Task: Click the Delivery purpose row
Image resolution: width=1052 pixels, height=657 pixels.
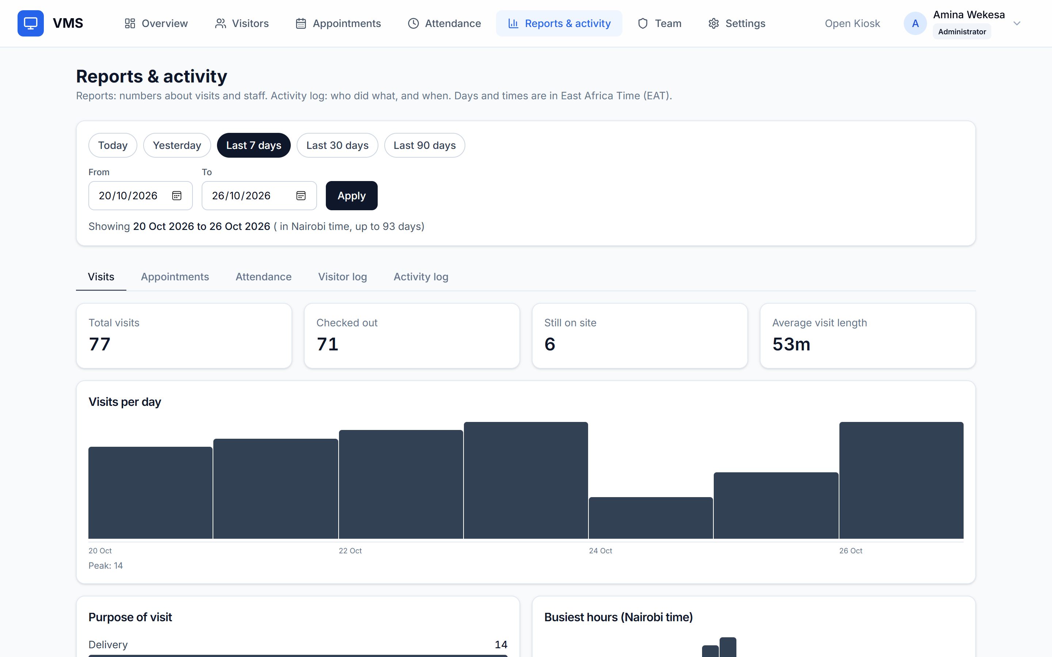Action: (298, 648)
